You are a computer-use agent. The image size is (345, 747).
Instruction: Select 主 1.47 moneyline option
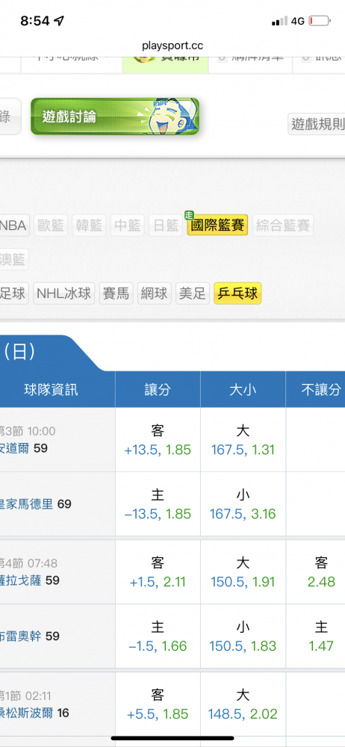pyautogui.click(x=322, y=636)
